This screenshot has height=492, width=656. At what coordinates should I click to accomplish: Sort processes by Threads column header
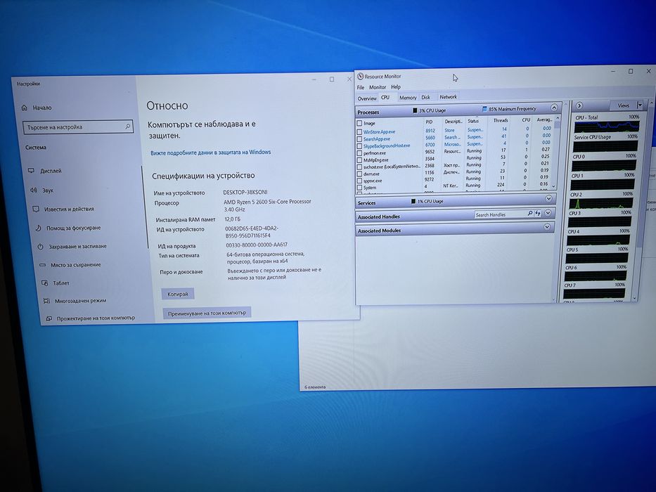(x=501, y=120)
